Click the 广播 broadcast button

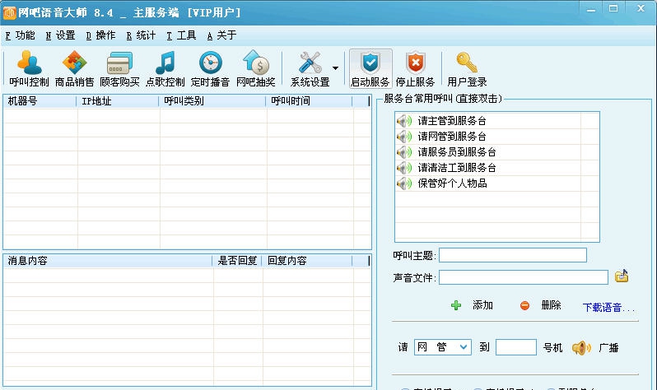(x=595, y=348)
